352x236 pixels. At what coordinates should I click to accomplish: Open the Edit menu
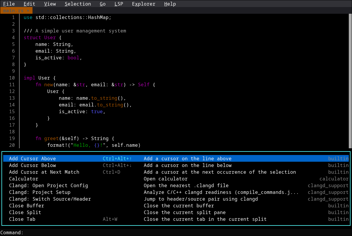[x=29, y=4]
